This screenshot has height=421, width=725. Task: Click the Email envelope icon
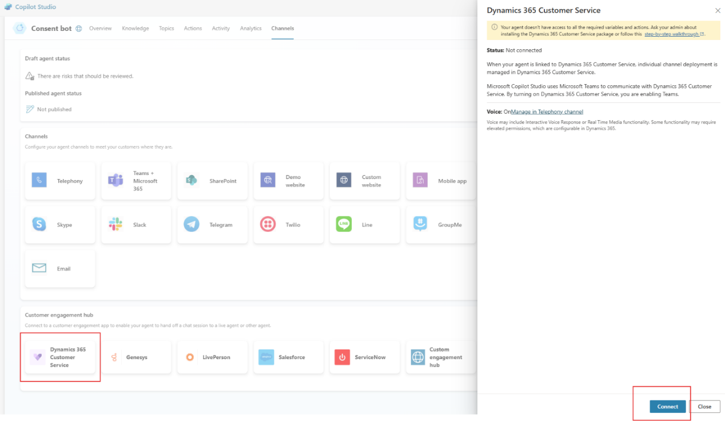[x=39, y=268]
